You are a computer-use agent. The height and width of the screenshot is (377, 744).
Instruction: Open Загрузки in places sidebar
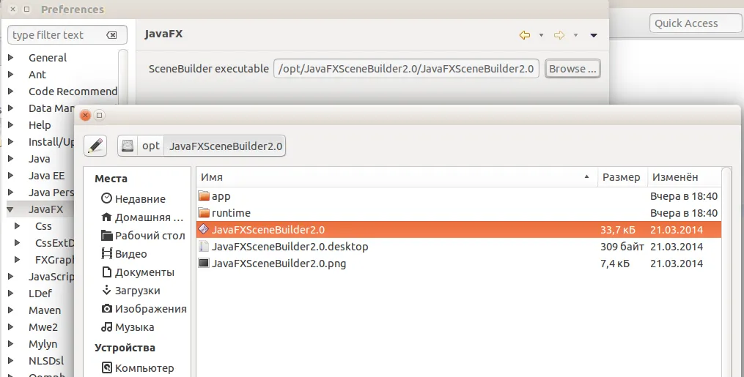click(138, 291)
